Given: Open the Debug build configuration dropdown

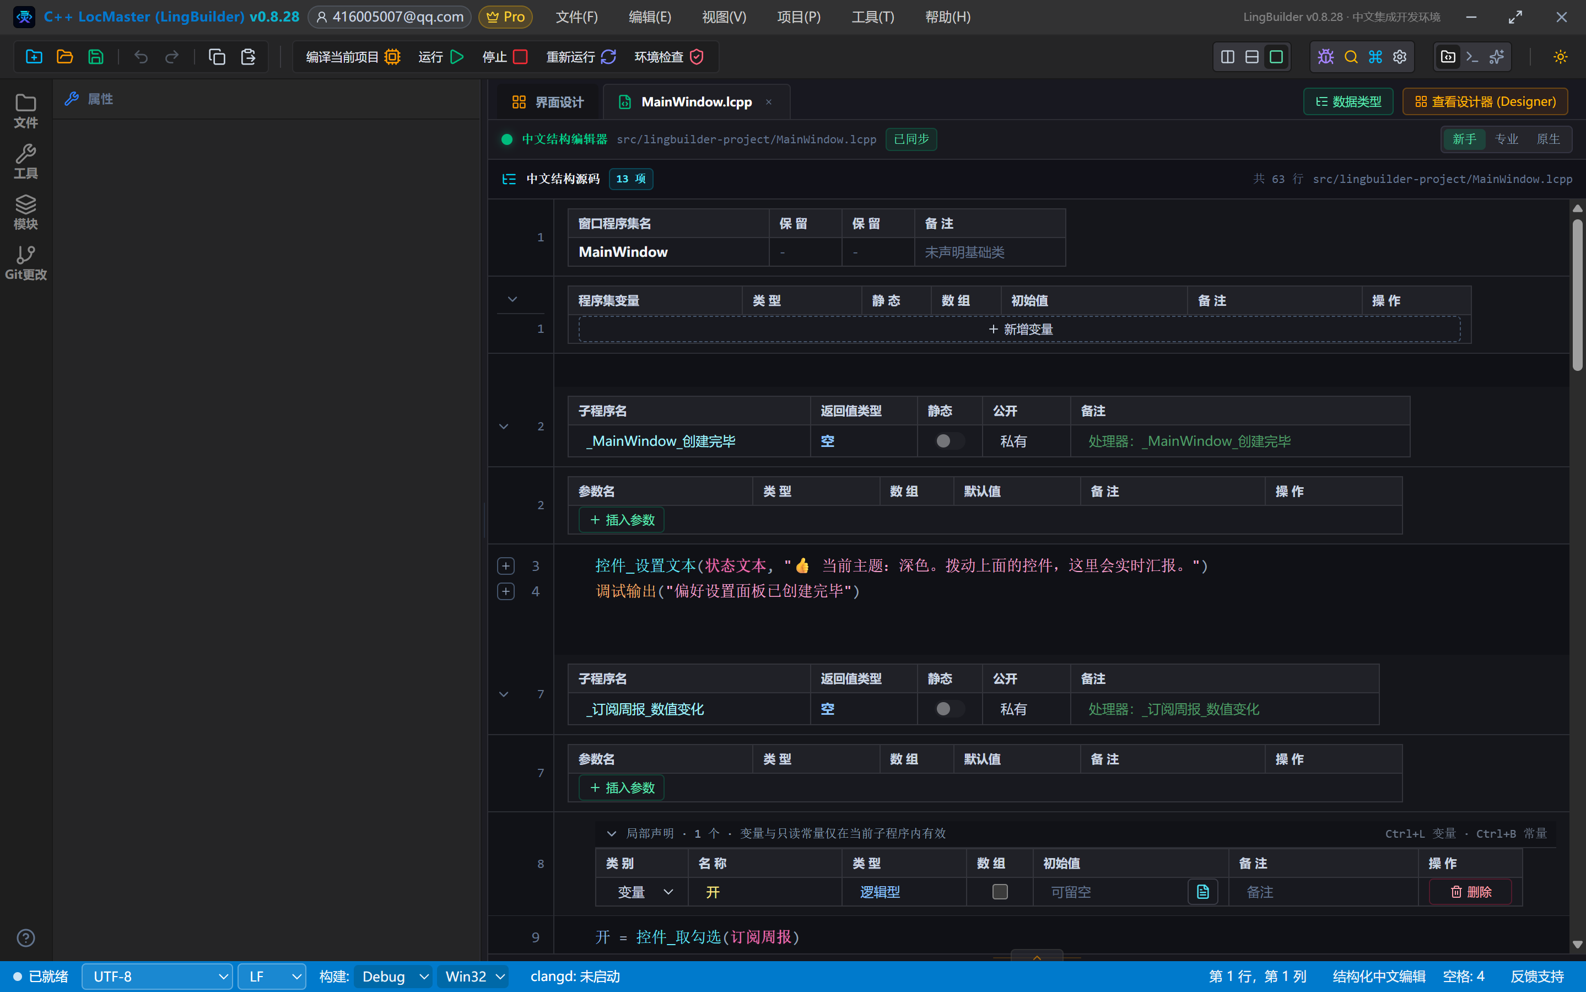Looking at the screenshot, I should click(393, 976).
